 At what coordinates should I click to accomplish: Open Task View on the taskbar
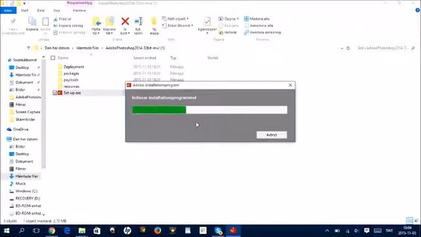(x=36, y=230)
